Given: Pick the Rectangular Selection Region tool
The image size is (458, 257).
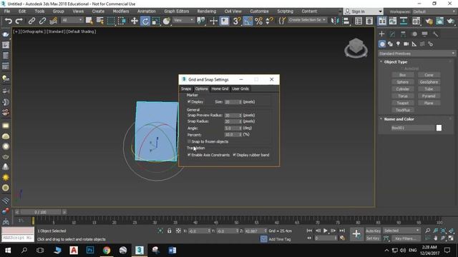Looking at the screenshot, I should (111, 21).
